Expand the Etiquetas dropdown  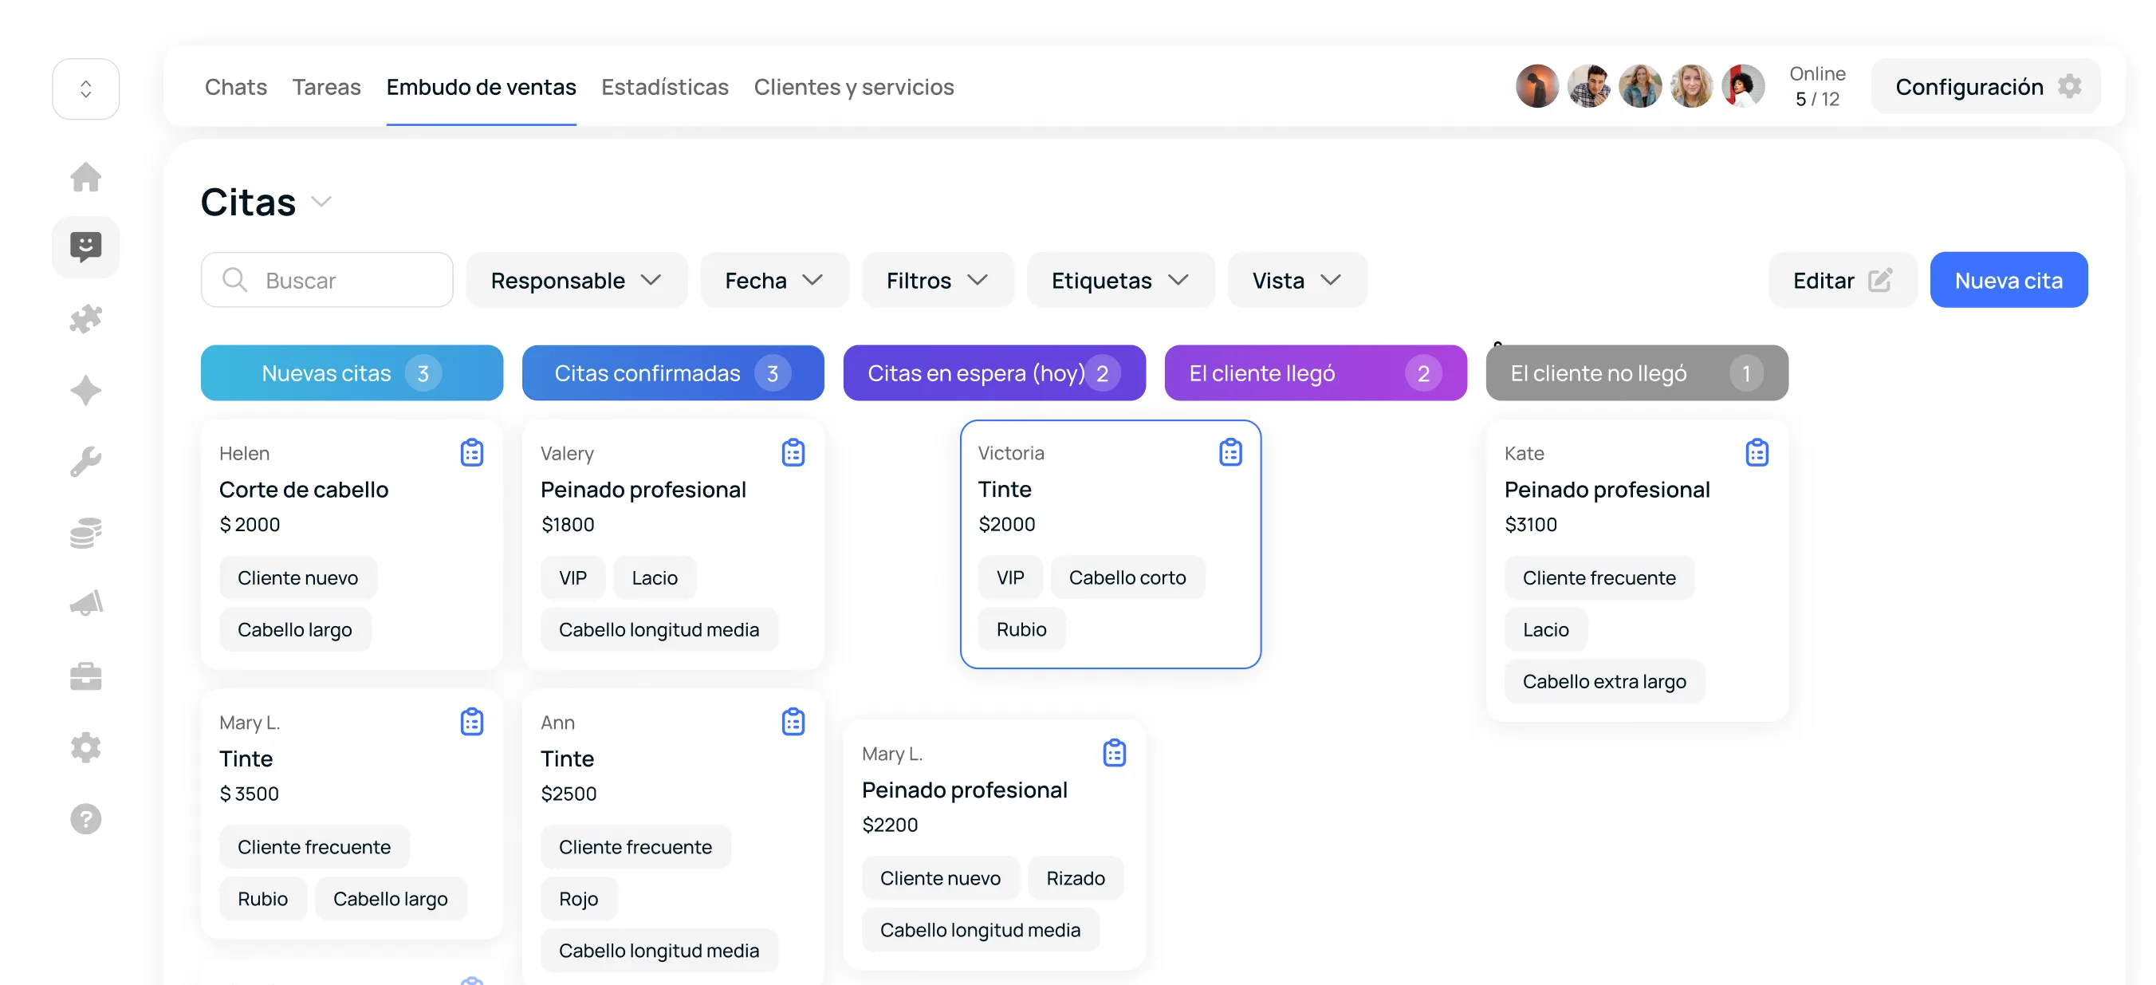[1119, 281]
